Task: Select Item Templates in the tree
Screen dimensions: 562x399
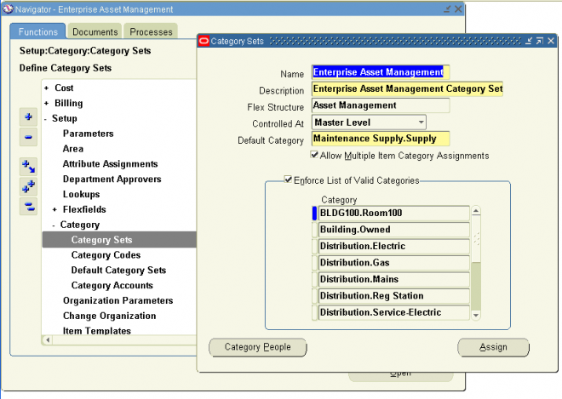Action: [x=97, y=331]
